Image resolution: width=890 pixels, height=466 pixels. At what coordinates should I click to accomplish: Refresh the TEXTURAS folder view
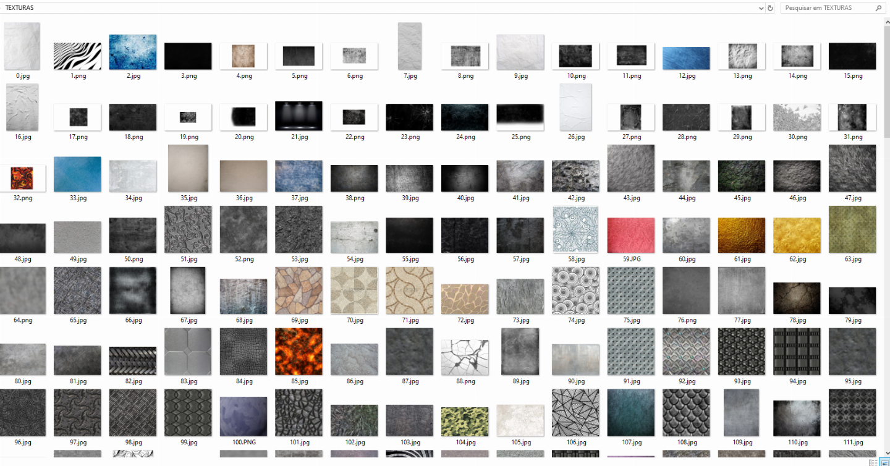pos(770,8)
